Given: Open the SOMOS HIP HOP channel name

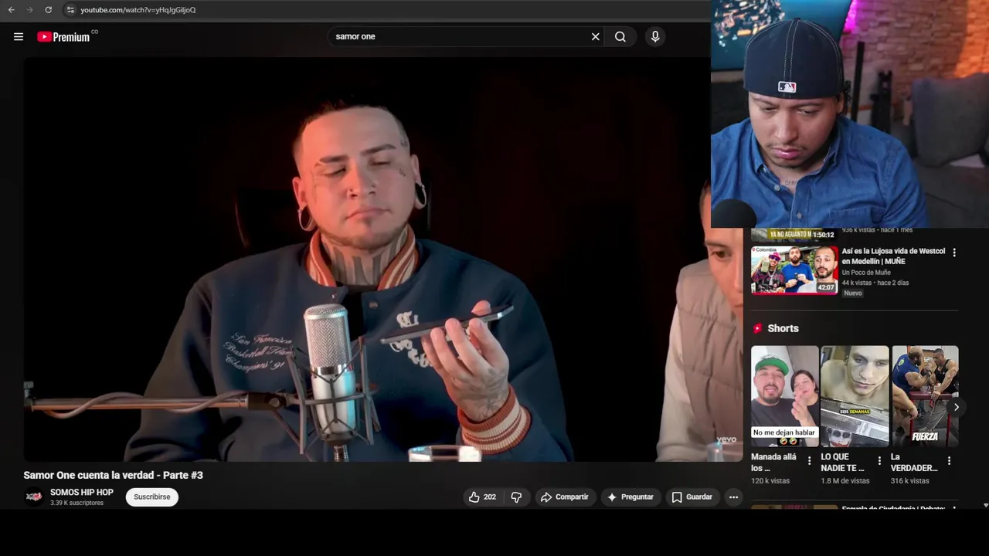Looking at the screenshot, I should pos(82,493).
